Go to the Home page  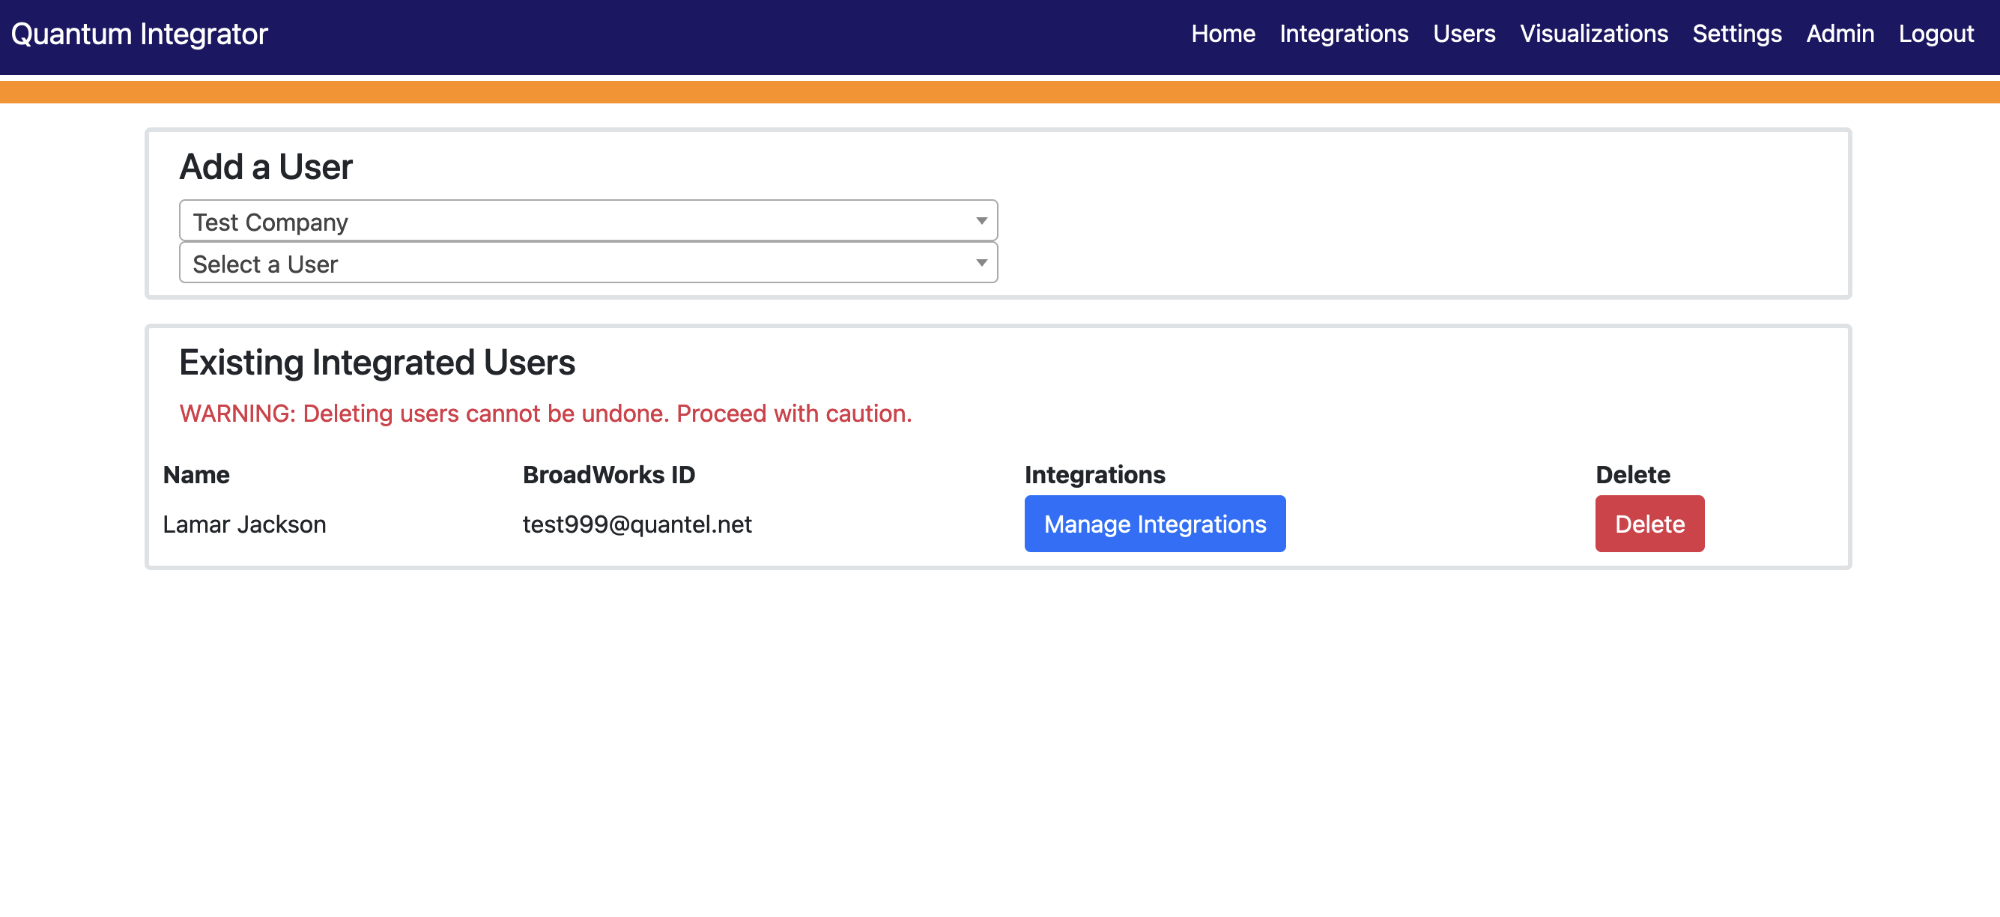(x=1222, y=34)
